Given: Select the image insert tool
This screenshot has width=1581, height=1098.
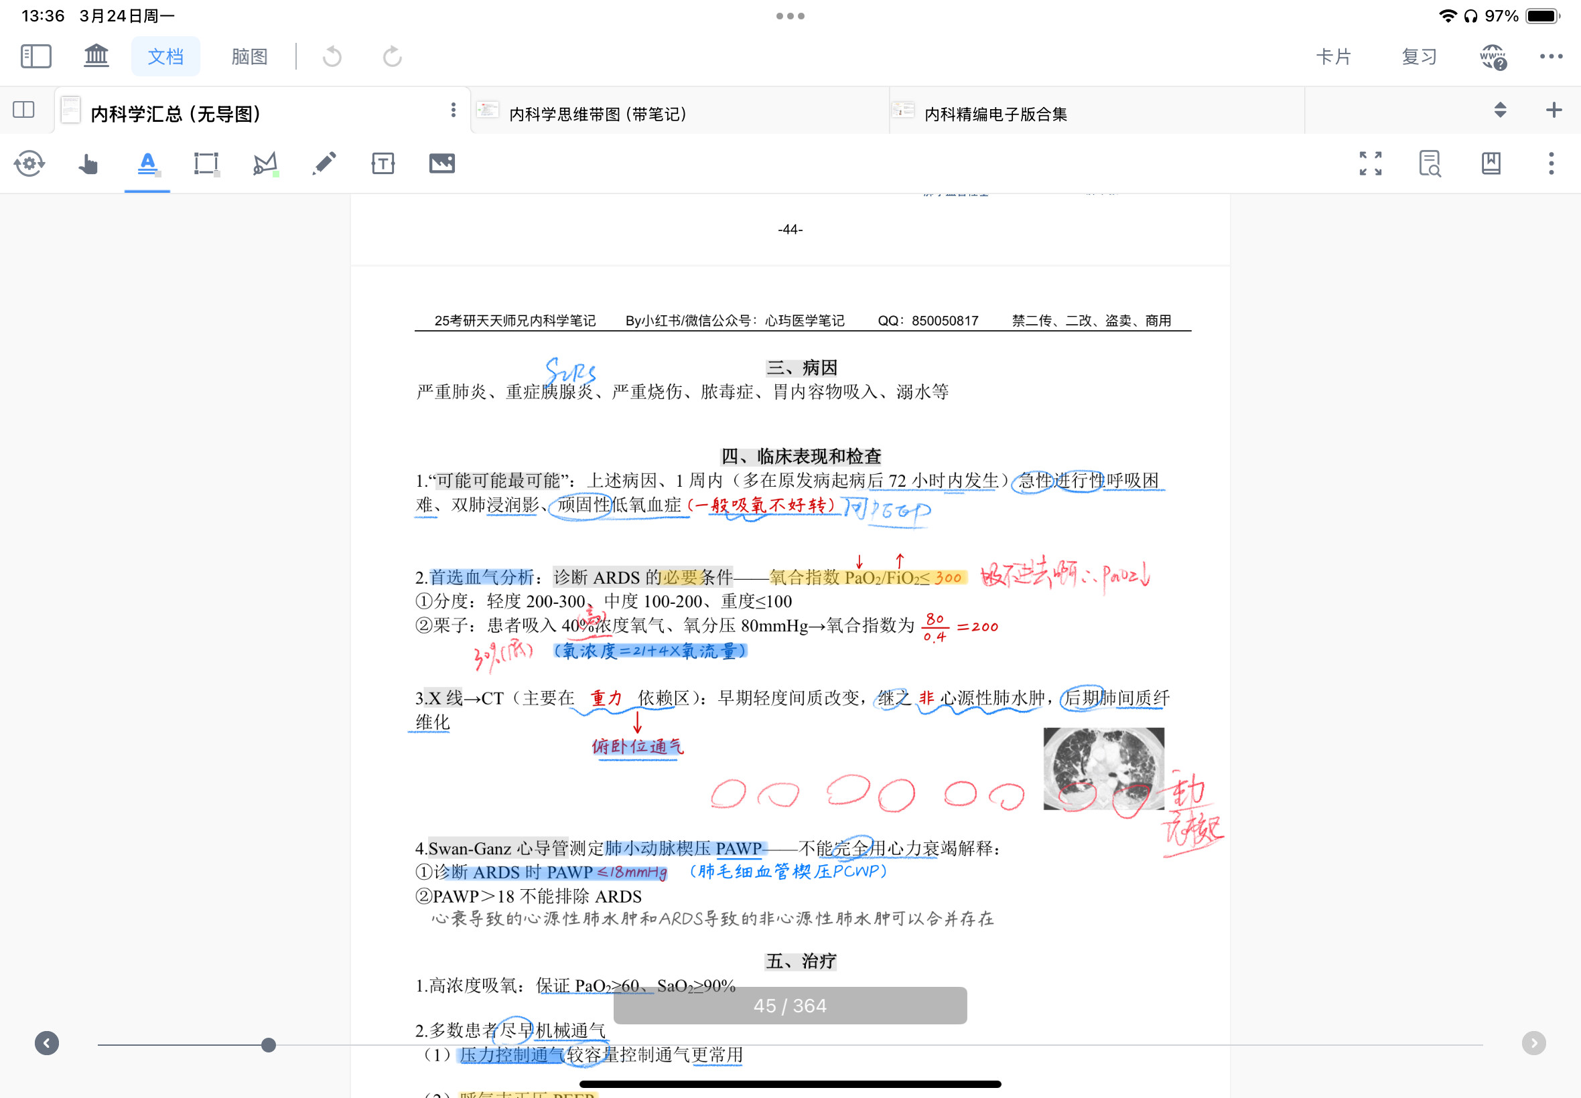Looking at the screenshot, I should (x=442, y=164).
